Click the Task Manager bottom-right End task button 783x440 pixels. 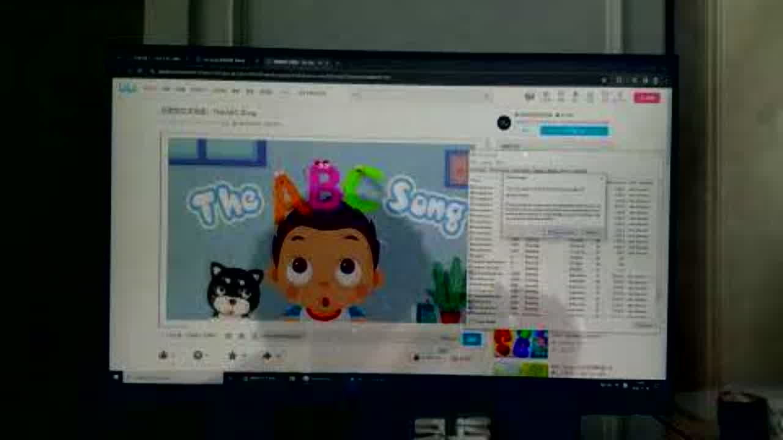pos(644,326)
